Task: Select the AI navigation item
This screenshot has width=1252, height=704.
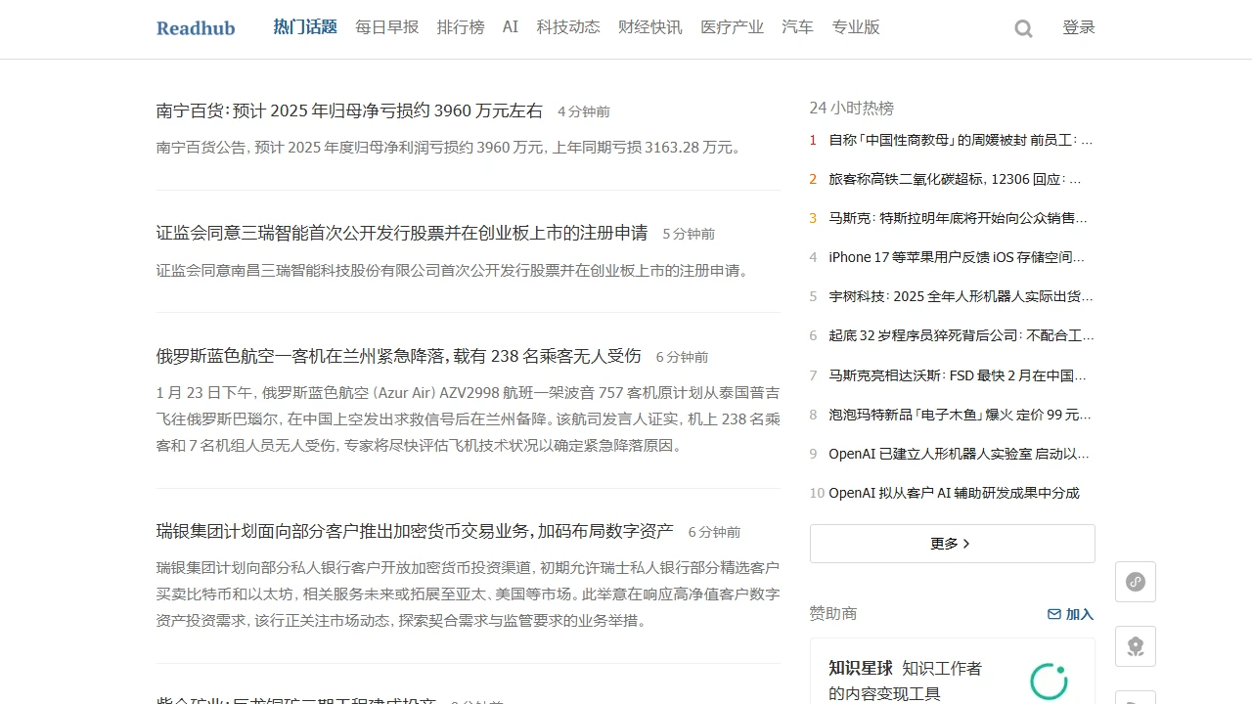Action: coord(510,27)
